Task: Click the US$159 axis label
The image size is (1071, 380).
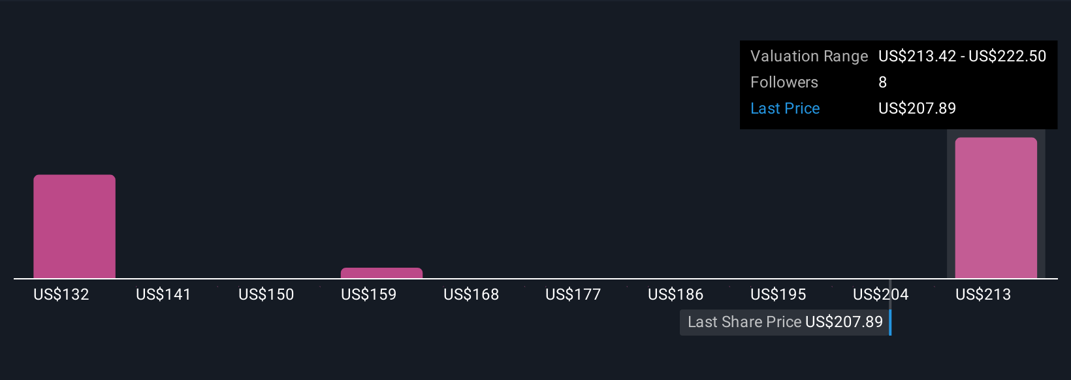Action: point(369,294)
